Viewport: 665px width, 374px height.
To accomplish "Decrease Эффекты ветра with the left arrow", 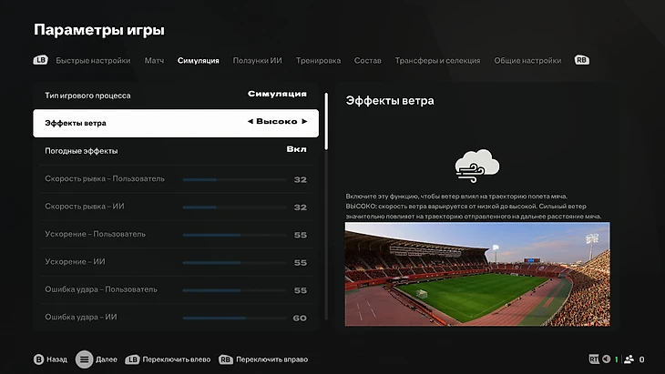I will click(251, 122).
